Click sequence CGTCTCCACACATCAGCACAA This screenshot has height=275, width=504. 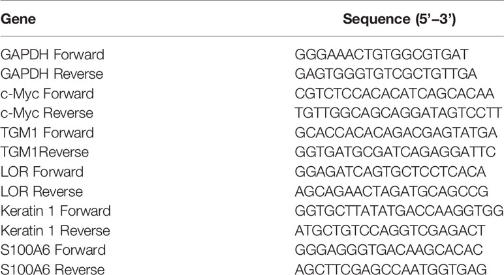click(x=394, y=94)
